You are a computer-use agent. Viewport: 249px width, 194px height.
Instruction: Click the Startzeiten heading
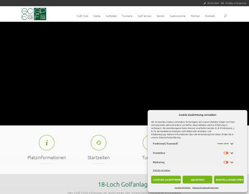[x=99, y=158]
